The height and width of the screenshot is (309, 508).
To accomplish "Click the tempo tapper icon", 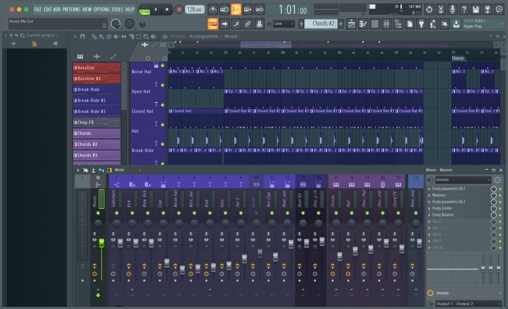I will pyautogui.click(x=433, y=24).
